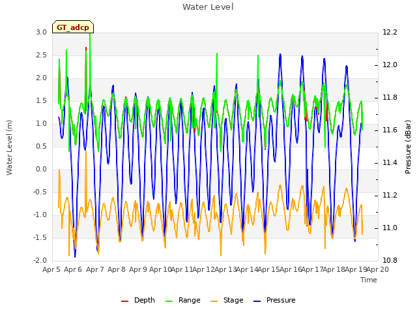Click the red Depth legend marker

[124, 301]
